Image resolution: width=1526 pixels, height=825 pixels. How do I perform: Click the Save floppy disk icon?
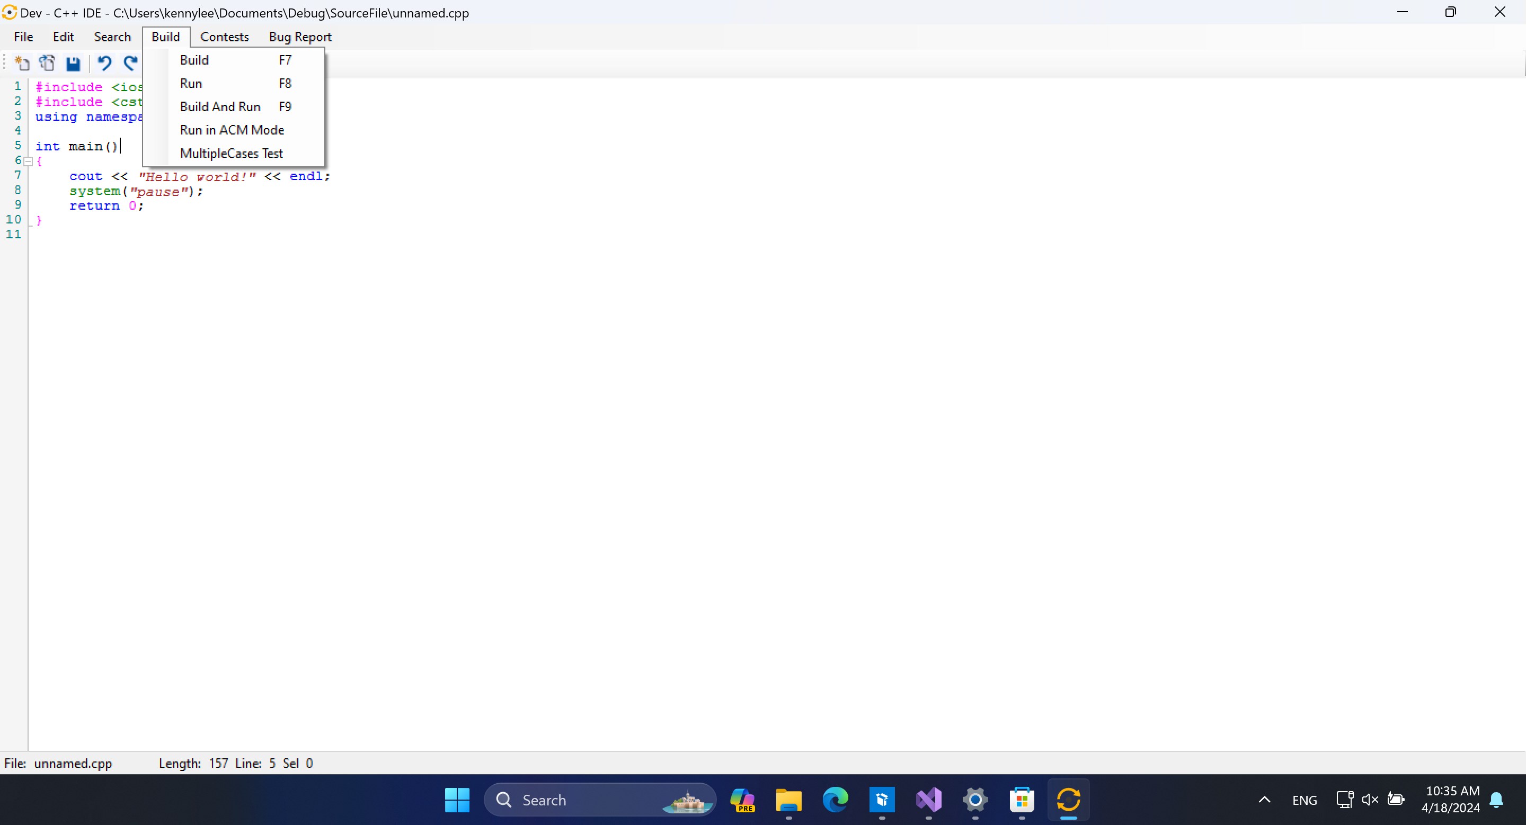pos(73,64)
